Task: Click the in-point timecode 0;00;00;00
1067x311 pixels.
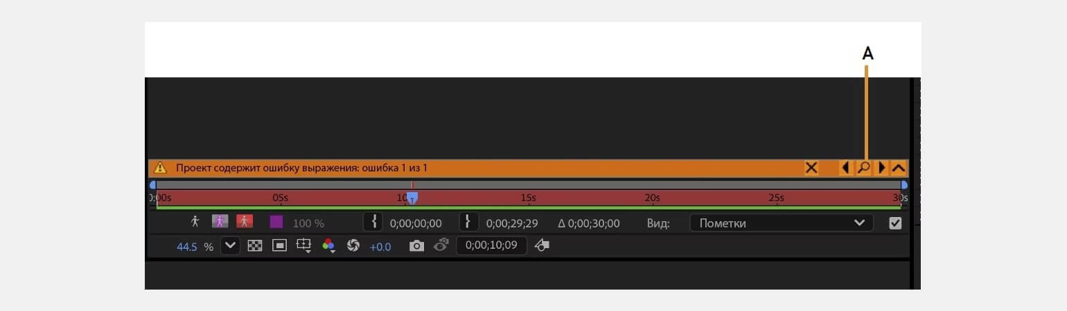Action: (416, 223)
